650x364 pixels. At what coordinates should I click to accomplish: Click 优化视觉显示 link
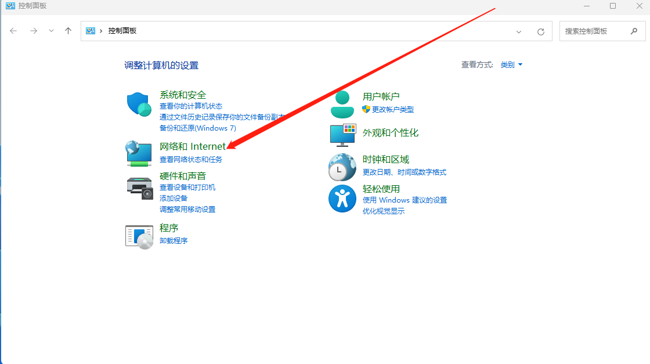[x=384, y=211]
